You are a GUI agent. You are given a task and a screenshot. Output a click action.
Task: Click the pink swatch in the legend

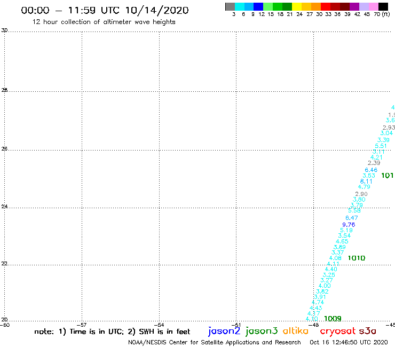pyautogui.click(x=373, y=6)
